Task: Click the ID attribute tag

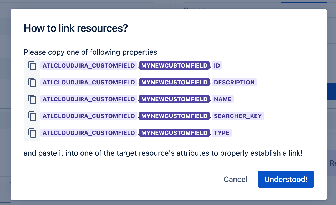Action: 217,66
